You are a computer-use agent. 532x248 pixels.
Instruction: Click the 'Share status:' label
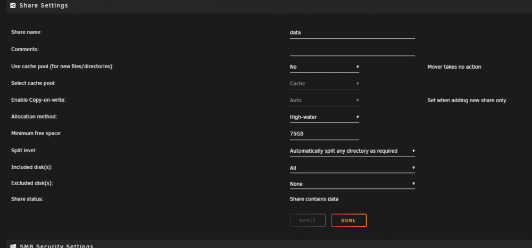click(27, 199)
